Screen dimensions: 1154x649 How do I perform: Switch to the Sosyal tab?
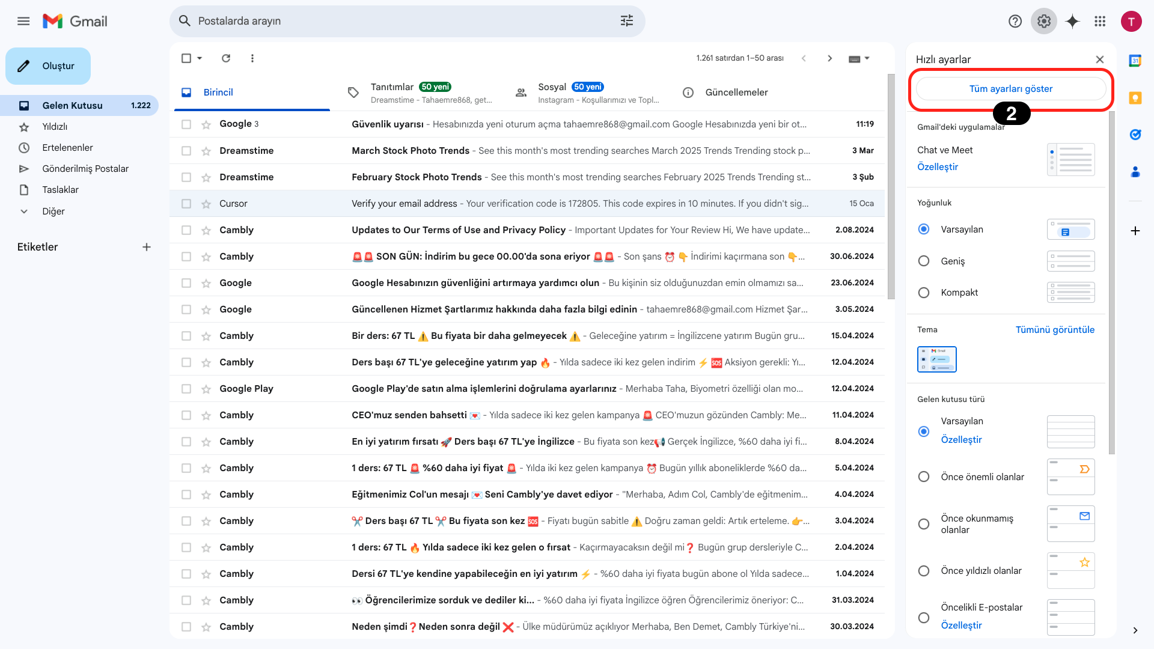(587, 93)
